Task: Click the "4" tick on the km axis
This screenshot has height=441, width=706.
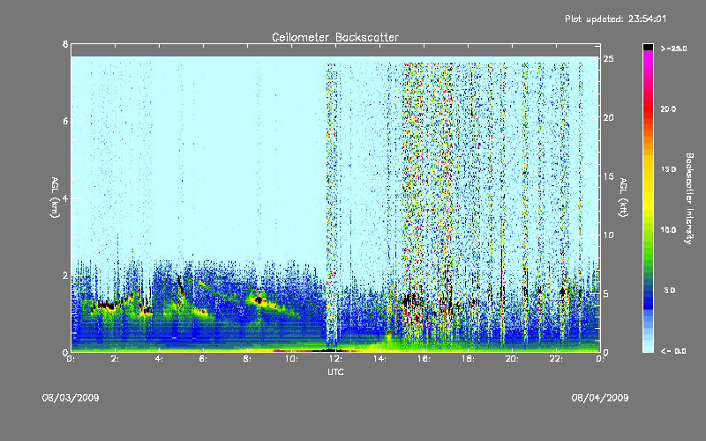Action: (x=65, y=198)
